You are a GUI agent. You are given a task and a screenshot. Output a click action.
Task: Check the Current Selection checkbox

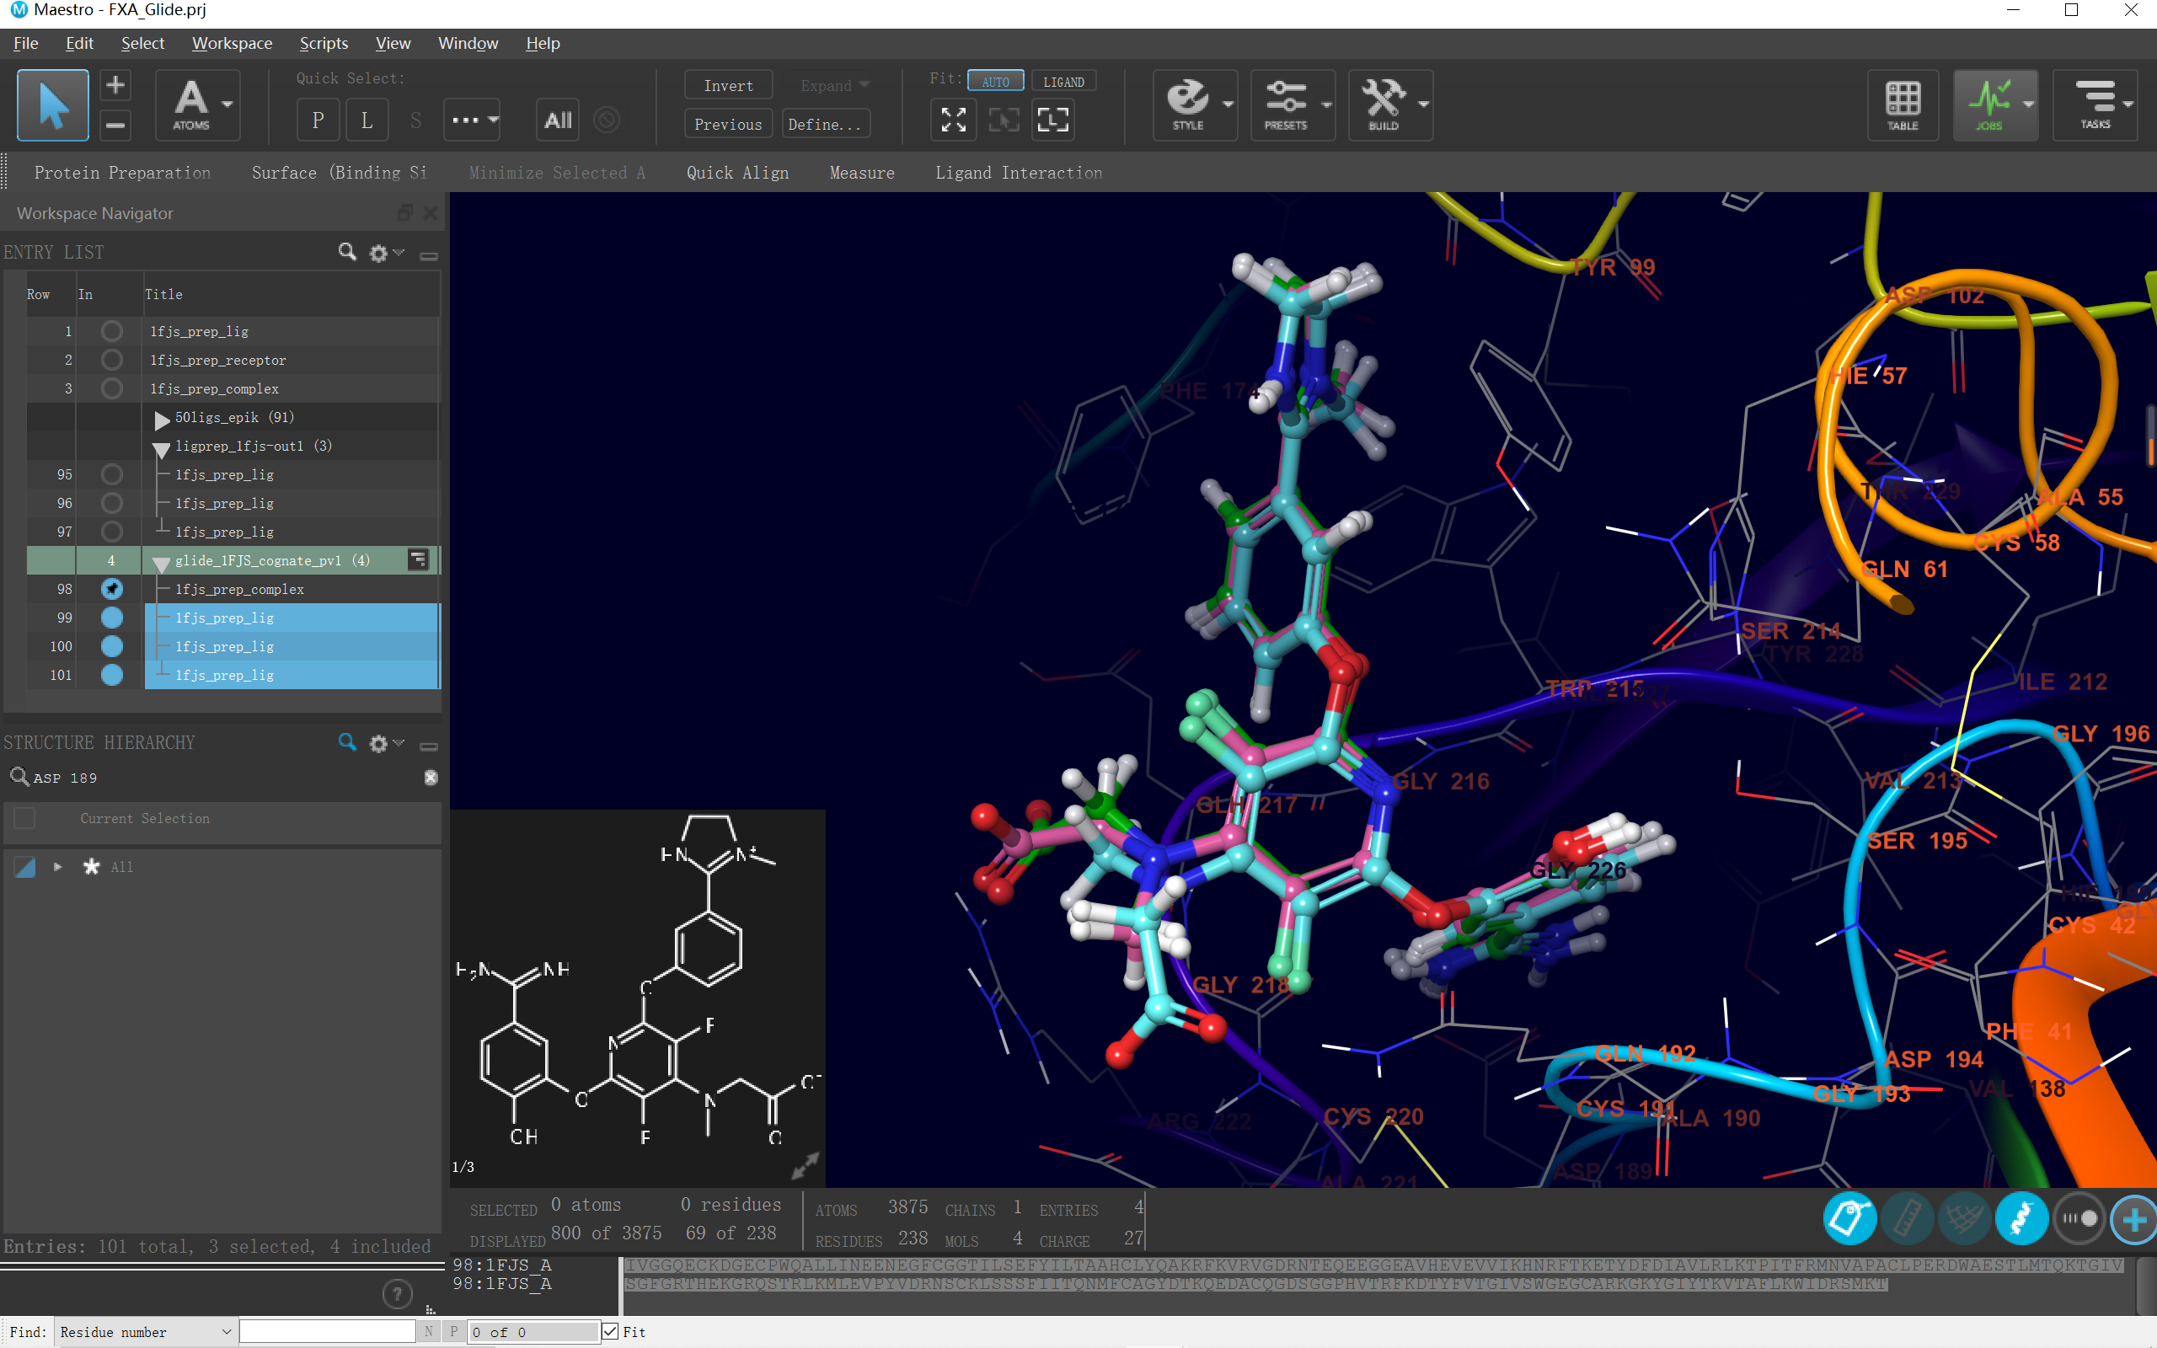coord(25,818)
